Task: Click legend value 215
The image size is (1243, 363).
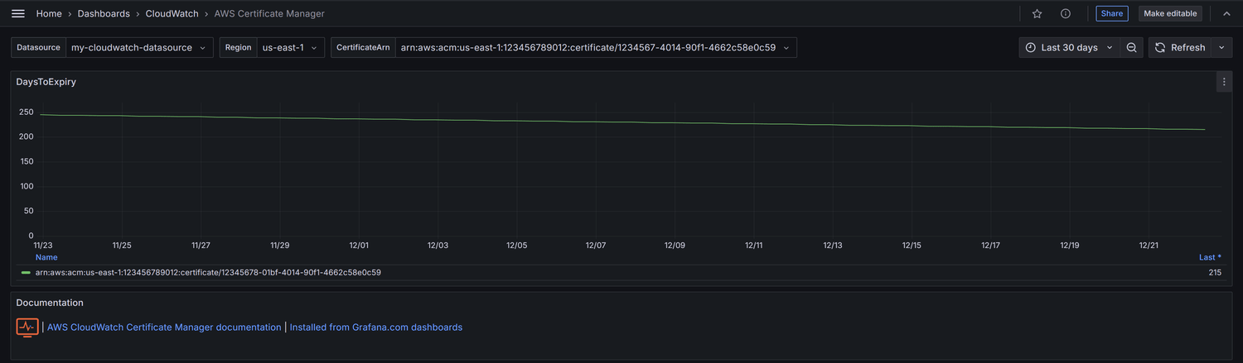Action: [1215, 272]
